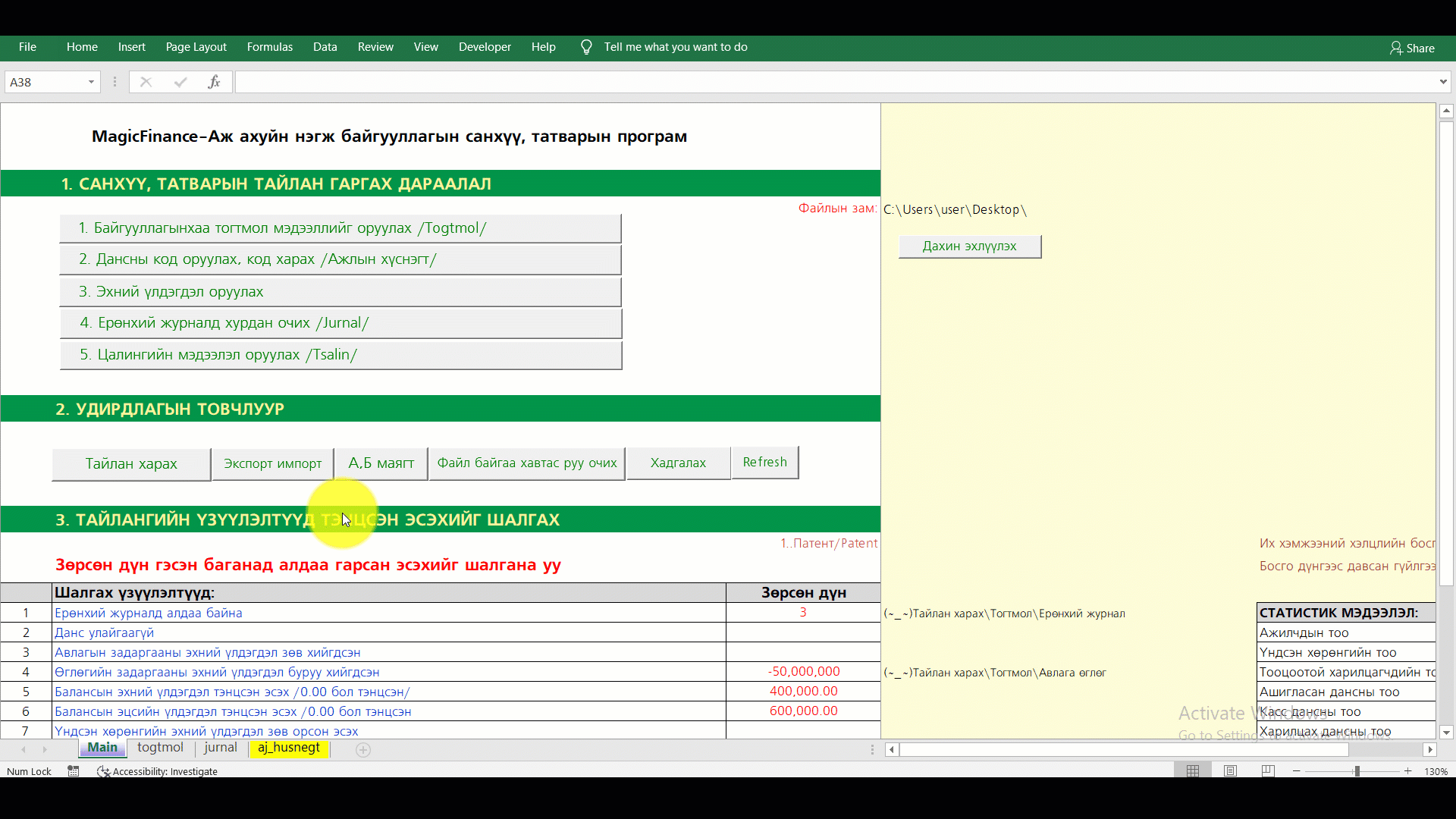The height and width of the screenshot is (819, 1456).
Task: Switch to Page Layout view icon
Action: coord(1230,770)
